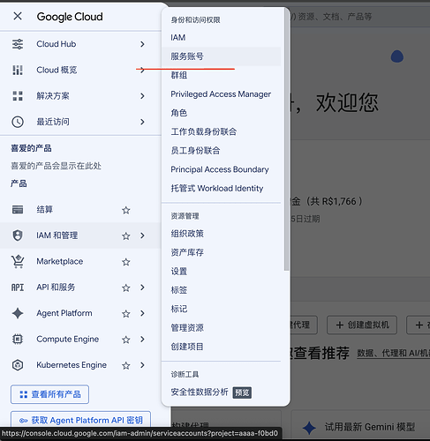The width and height of the screenshot is (430, 441).
Task: Click the 查看所有产品 button
Action: pos(49,394)
